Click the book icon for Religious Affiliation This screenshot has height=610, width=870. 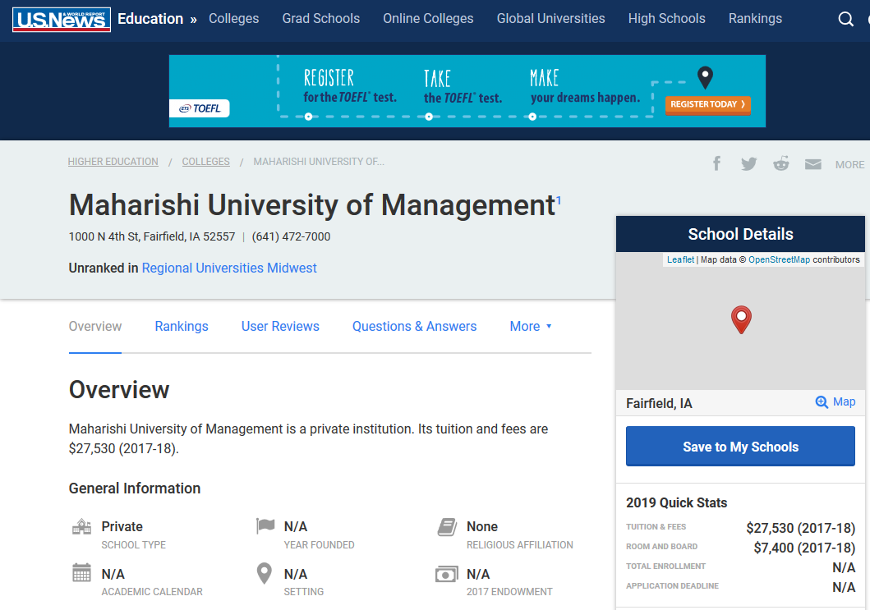447,527
